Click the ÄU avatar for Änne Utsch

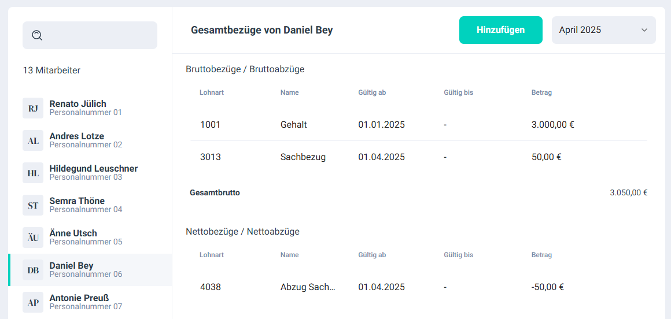33,238
